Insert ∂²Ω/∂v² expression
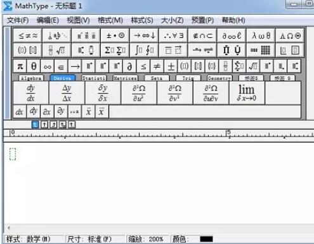Image resolution: width=314 pixels, height=244 pixels. 175,93
